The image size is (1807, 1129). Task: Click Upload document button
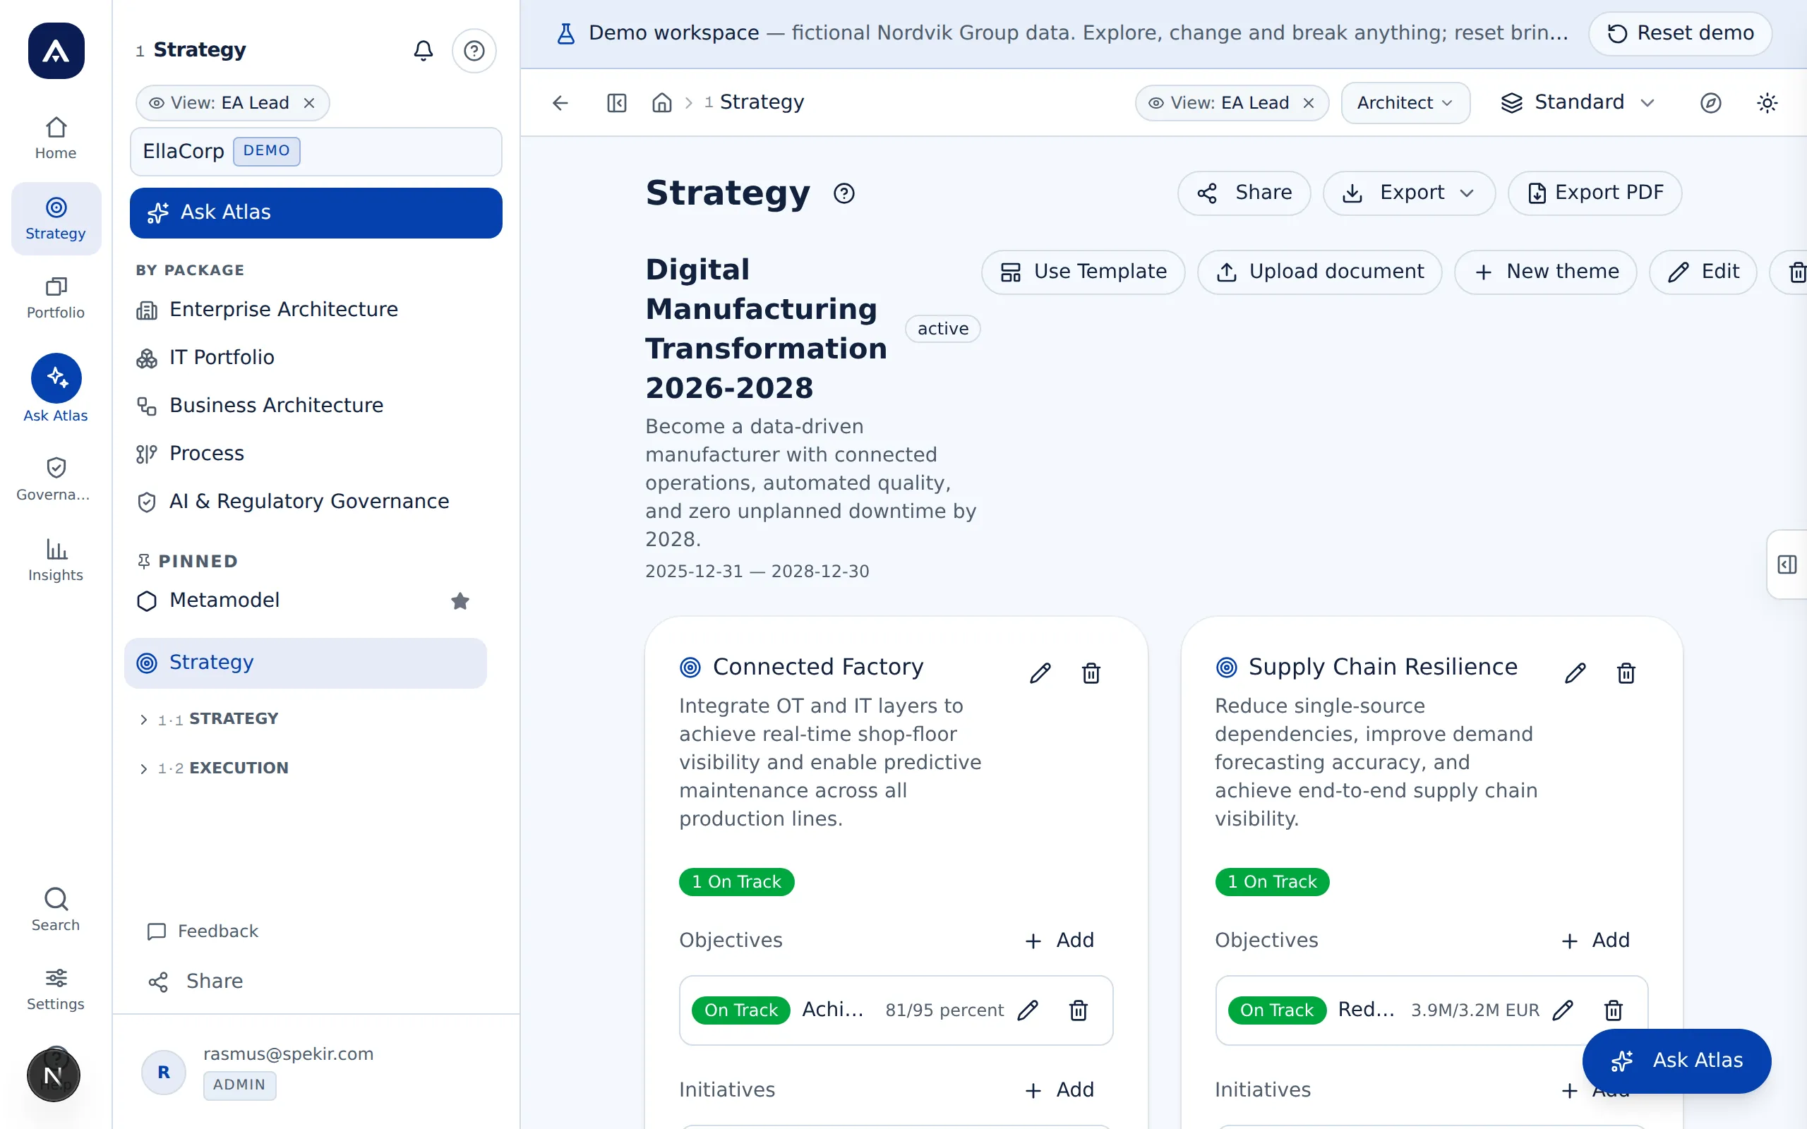pos(1319,272)
